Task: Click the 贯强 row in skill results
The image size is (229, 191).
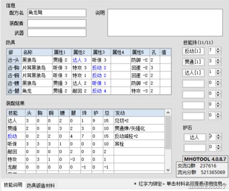Action: [x=86, y=128]
